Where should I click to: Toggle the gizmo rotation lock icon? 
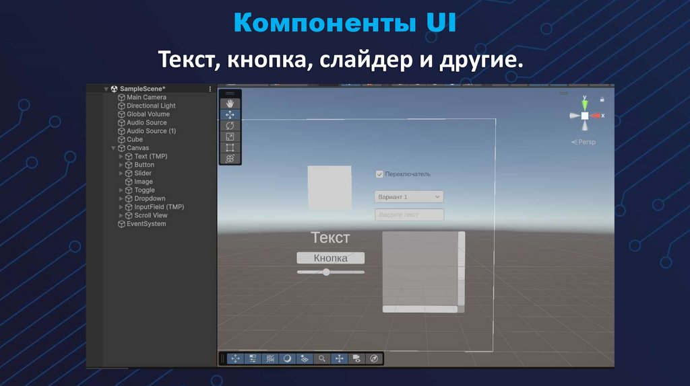(602, 100)
